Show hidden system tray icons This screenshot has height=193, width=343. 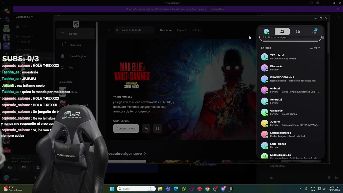point(300,189)
